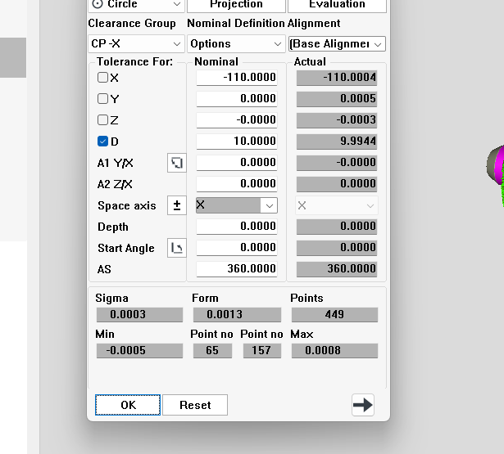Enable the X tolerance checkbox
504x454 pixels.
coord(103,78)
